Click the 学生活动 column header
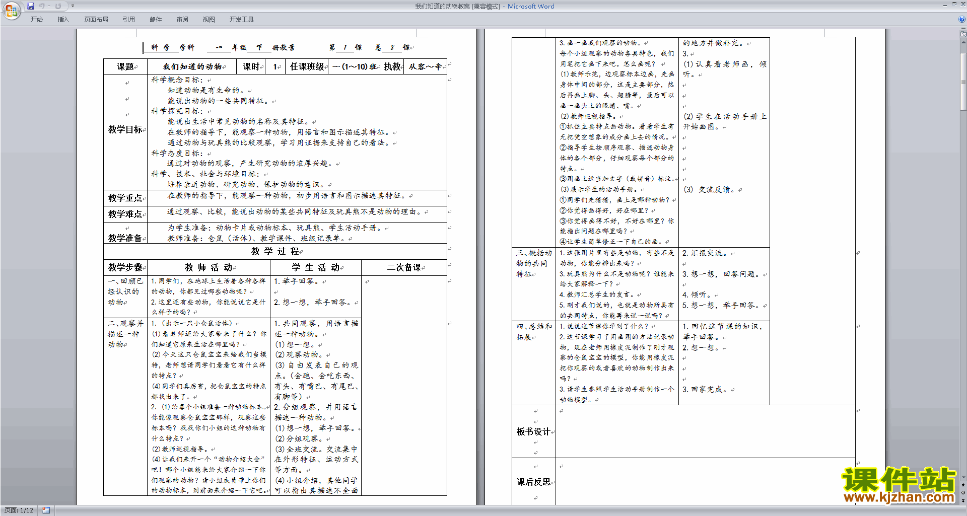Screen dimensions: 967x516 (316, 267)
